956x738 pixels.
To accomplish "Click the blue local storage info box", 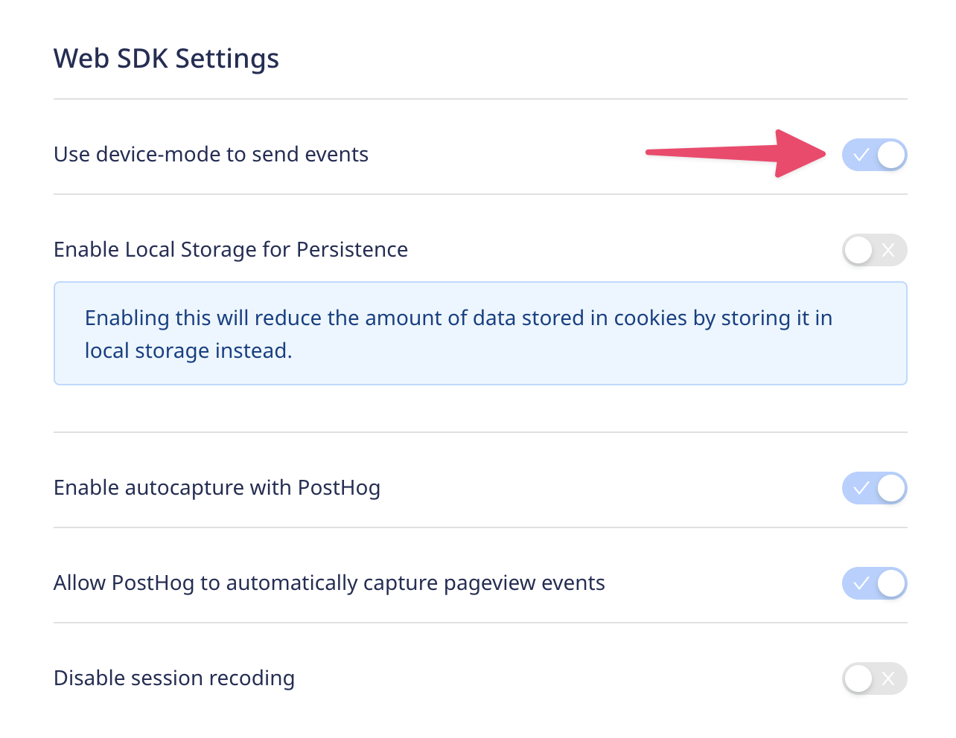I will tap(480, 333).
